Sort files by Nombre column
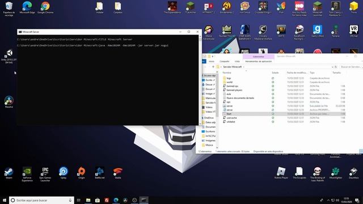This screenshot has width=363, height=204. [x=246, y=73]
